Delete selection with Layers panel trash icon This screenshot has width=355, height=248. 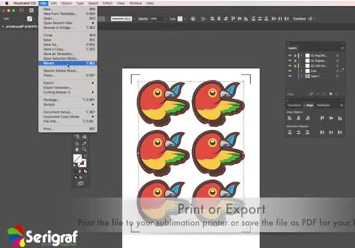click(x=337, y=94)
